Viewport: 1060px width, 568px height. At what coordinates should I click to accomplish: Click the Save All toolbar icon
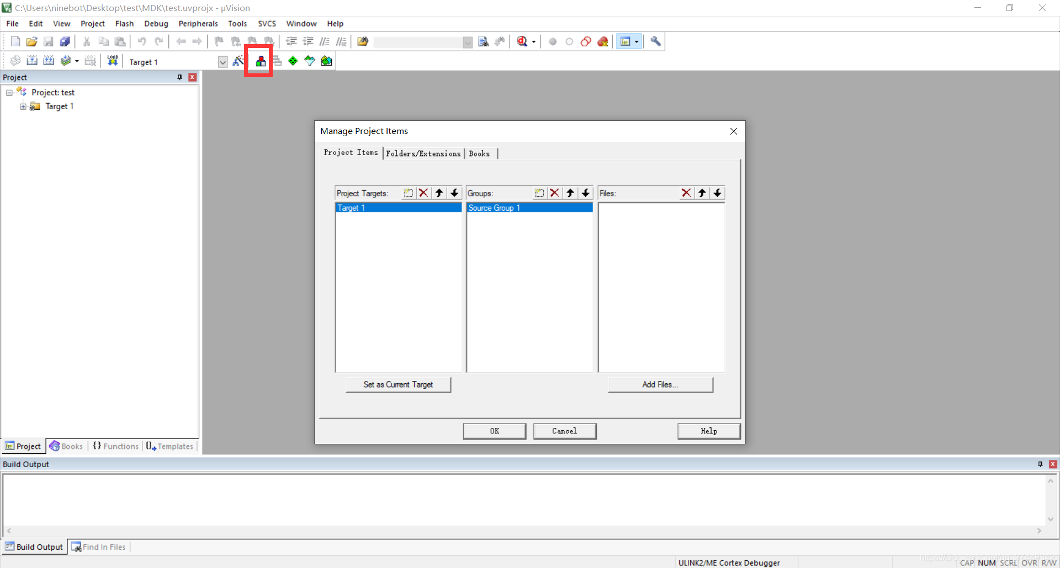pos(65,41)
